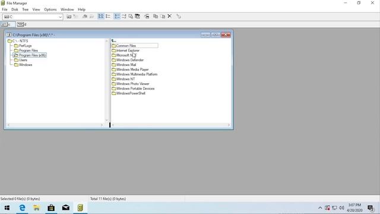Open the Disk menu
The image size is (380, 214).
coord(14,10)
